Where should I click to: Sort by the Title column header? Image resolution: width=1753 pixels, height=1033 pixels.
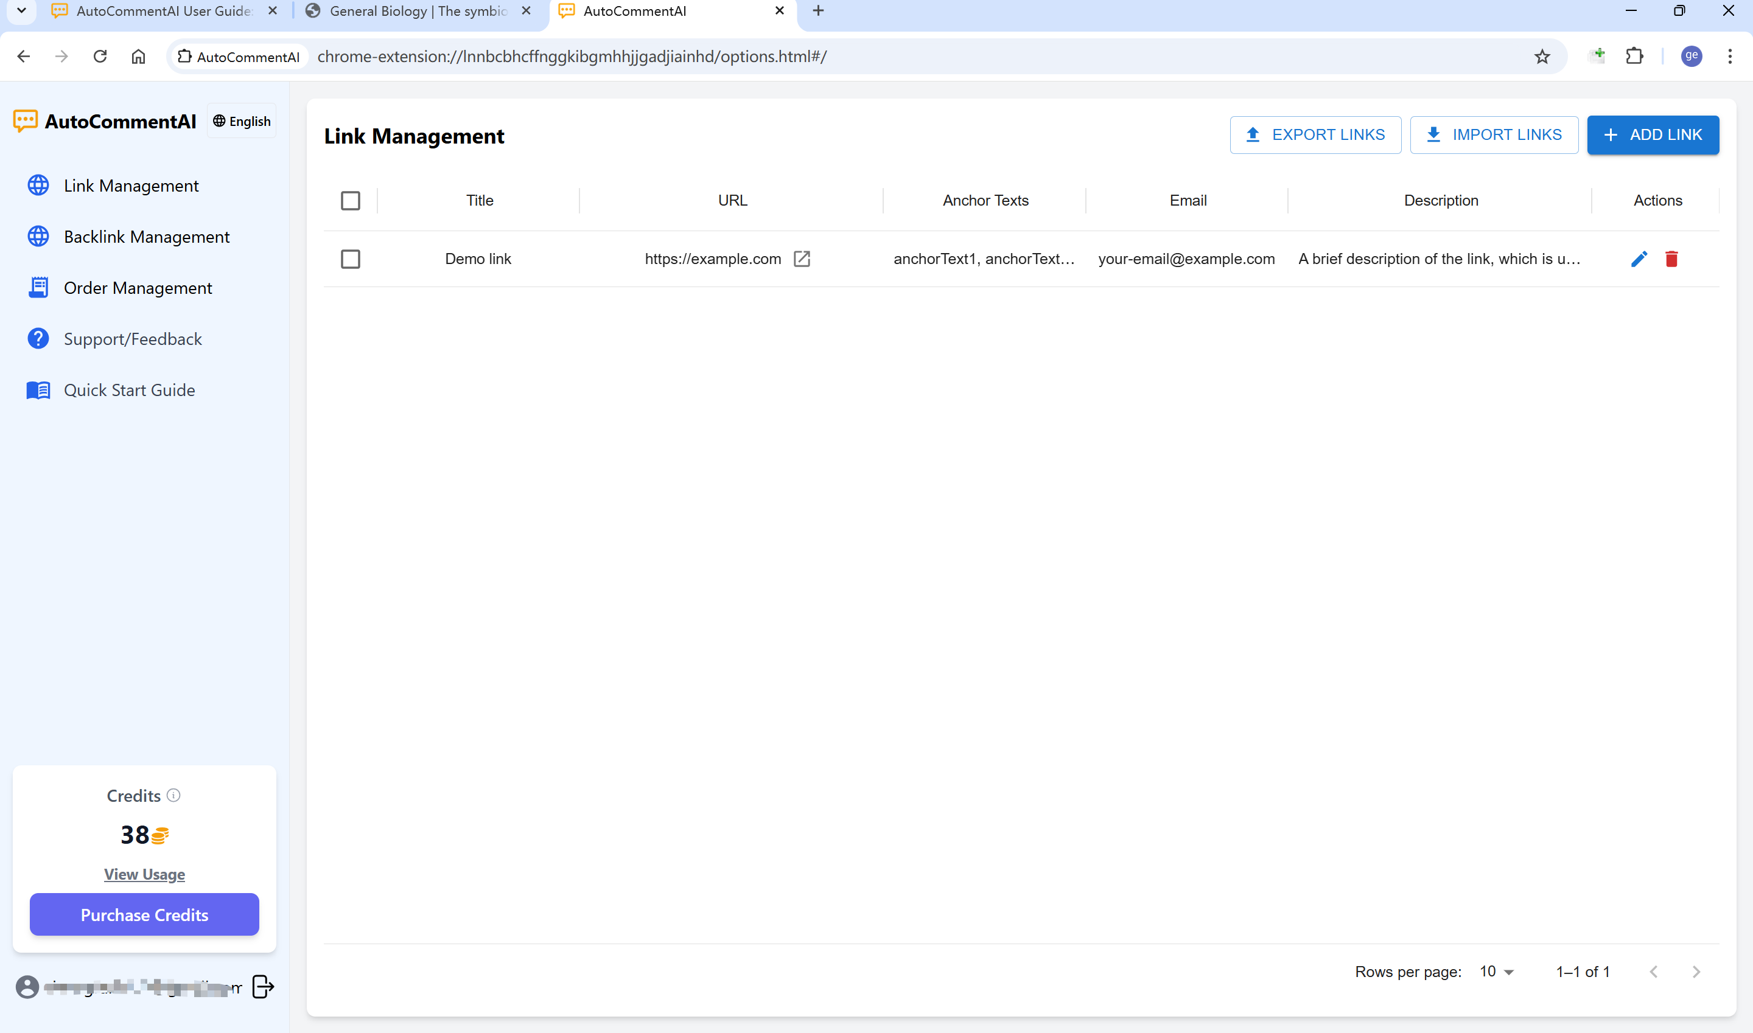pos(479,201)
